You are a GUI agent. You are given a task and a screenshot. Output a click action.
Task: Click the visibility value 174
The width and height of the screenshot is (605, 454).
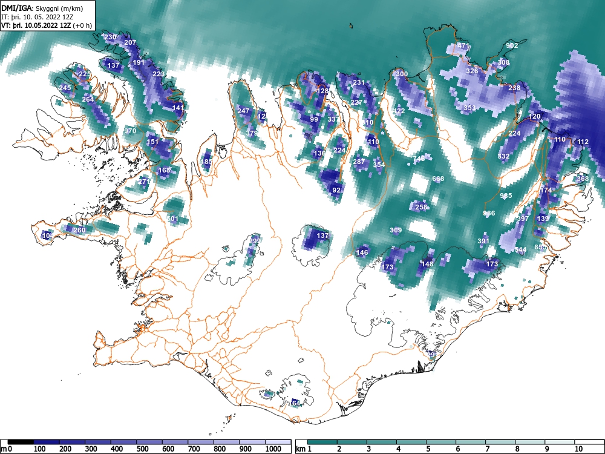(546, 190)
